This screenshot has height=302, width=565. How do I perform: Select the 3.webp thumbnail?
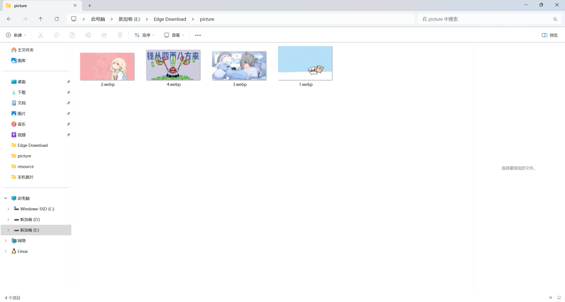[239, 66]
